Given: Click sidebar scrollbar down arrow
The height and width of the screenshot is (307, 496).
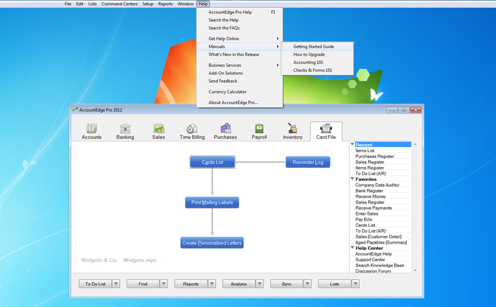Looking at the screenshot, I should pos(415,270).
